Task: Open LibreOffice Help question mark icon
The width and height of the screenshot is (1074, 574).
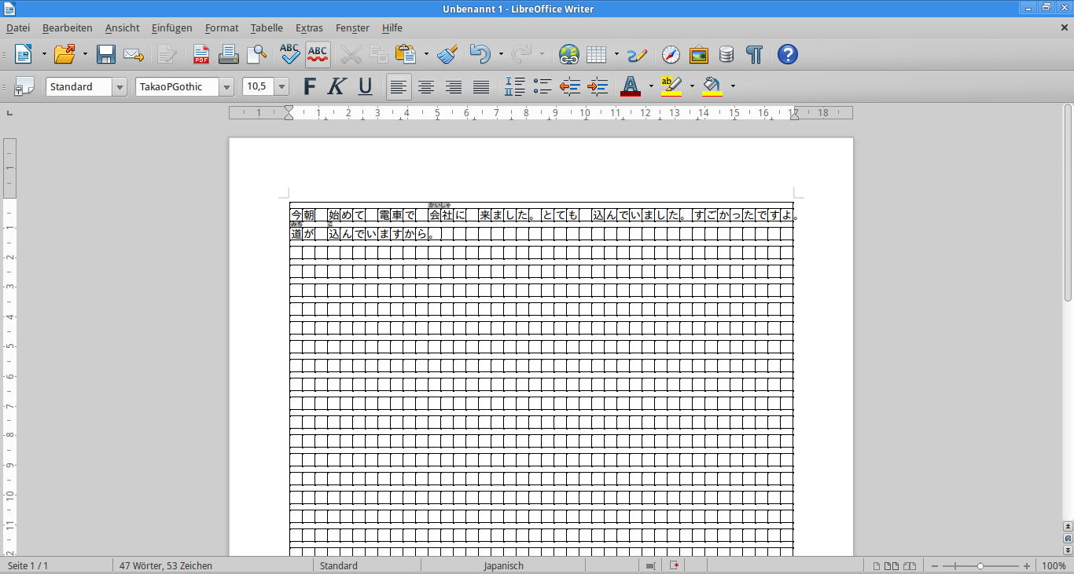Action: 787,54
